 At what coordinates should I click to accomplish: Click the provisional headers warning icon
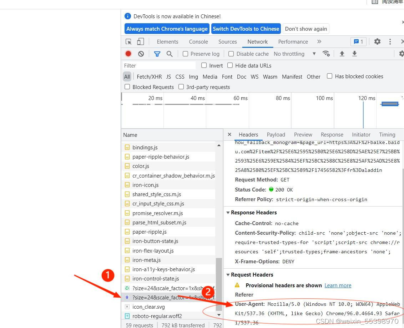tap(237, 285)
